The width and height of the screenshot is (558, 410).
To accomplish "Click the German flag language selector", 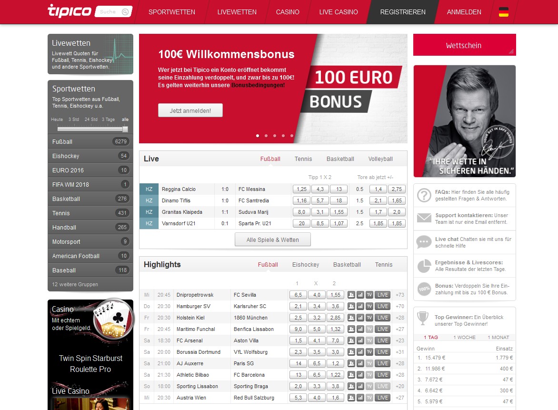I will click(503, 12).
